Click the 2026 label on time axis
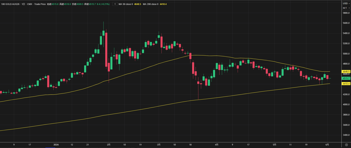Screen dimensions: 351x148 (56, 145)
